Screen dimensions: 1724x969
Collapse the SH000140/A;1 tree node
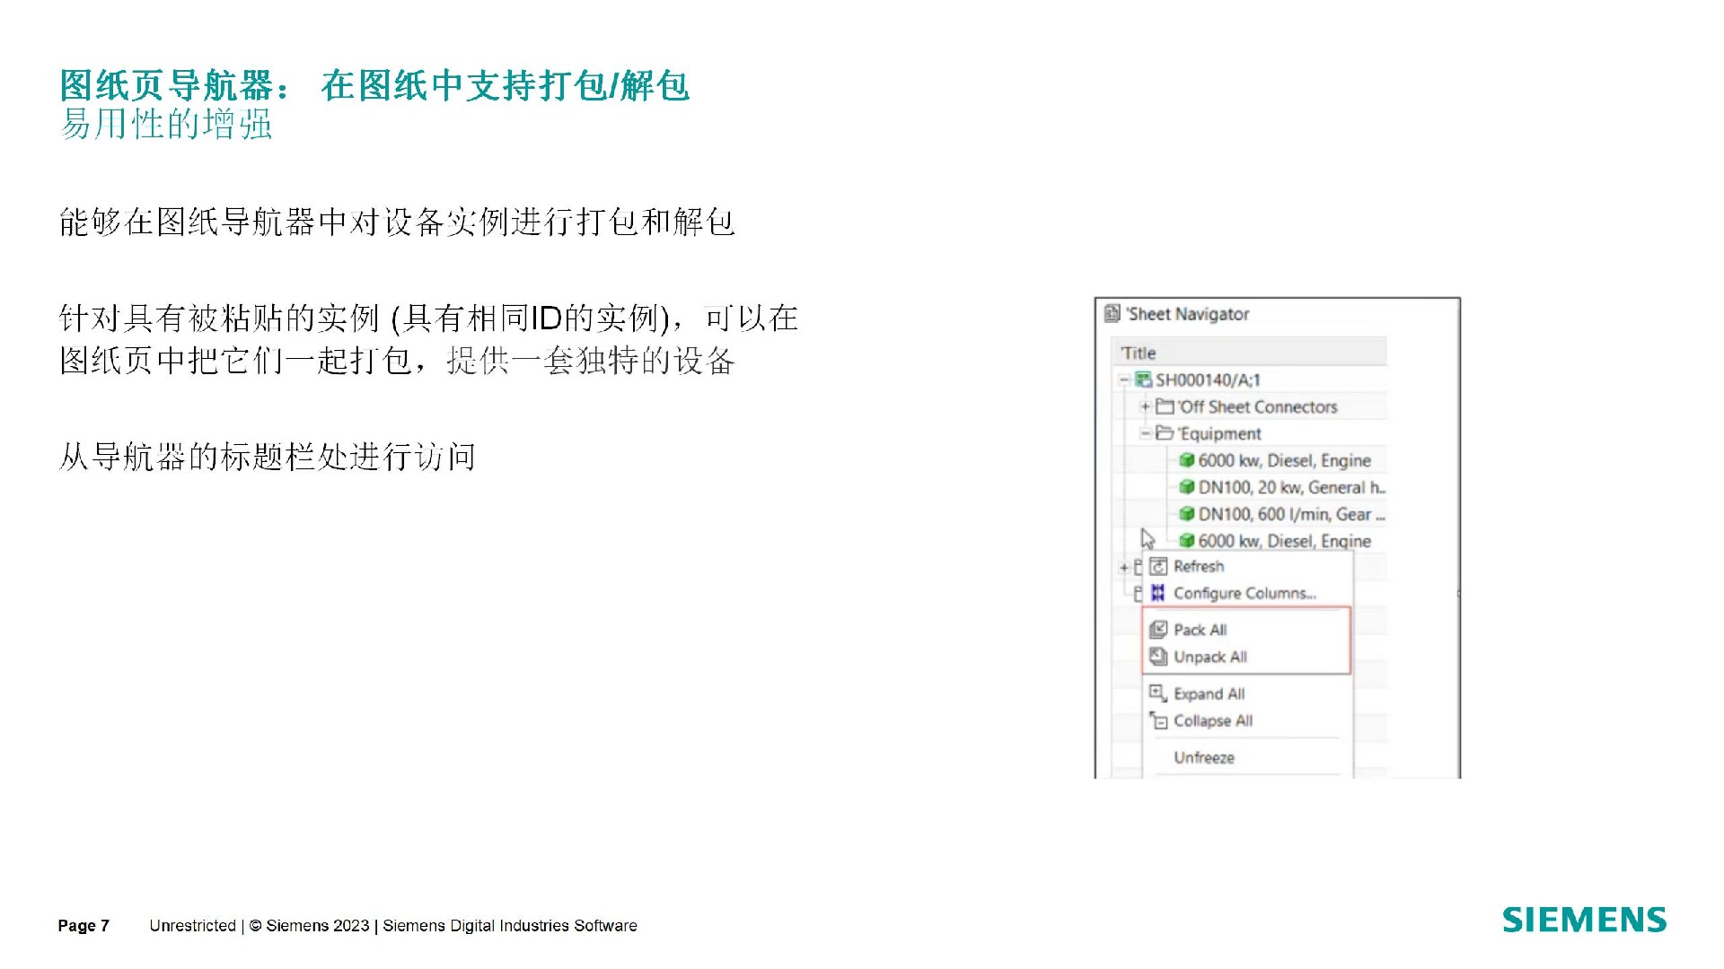pos(1123,380)
